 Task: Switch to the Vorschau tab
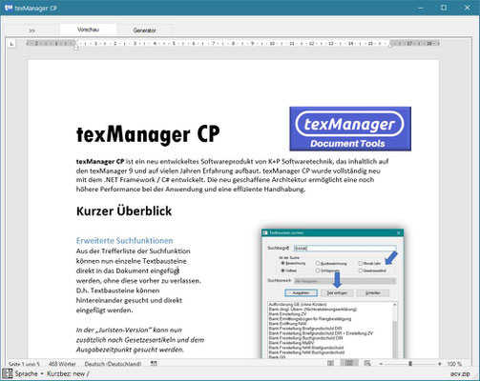pos(89,30)
